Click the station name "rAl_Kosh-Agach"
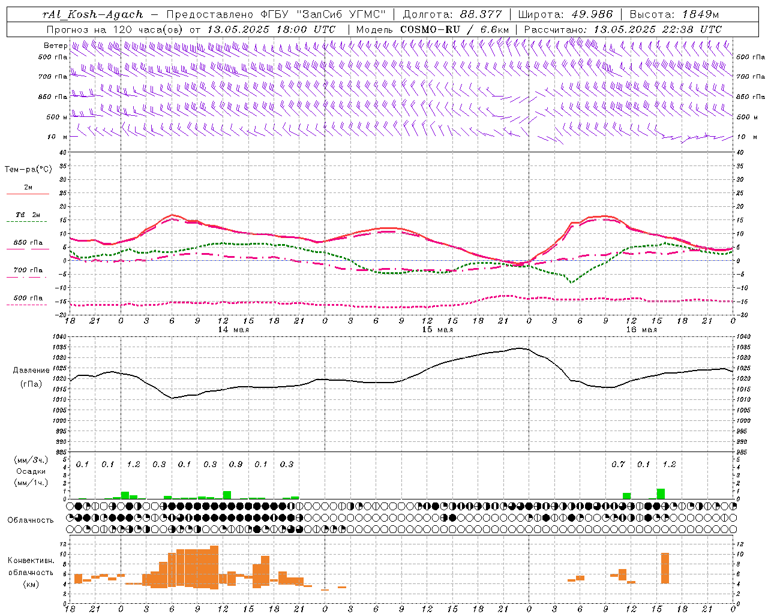 coord(93,14)
